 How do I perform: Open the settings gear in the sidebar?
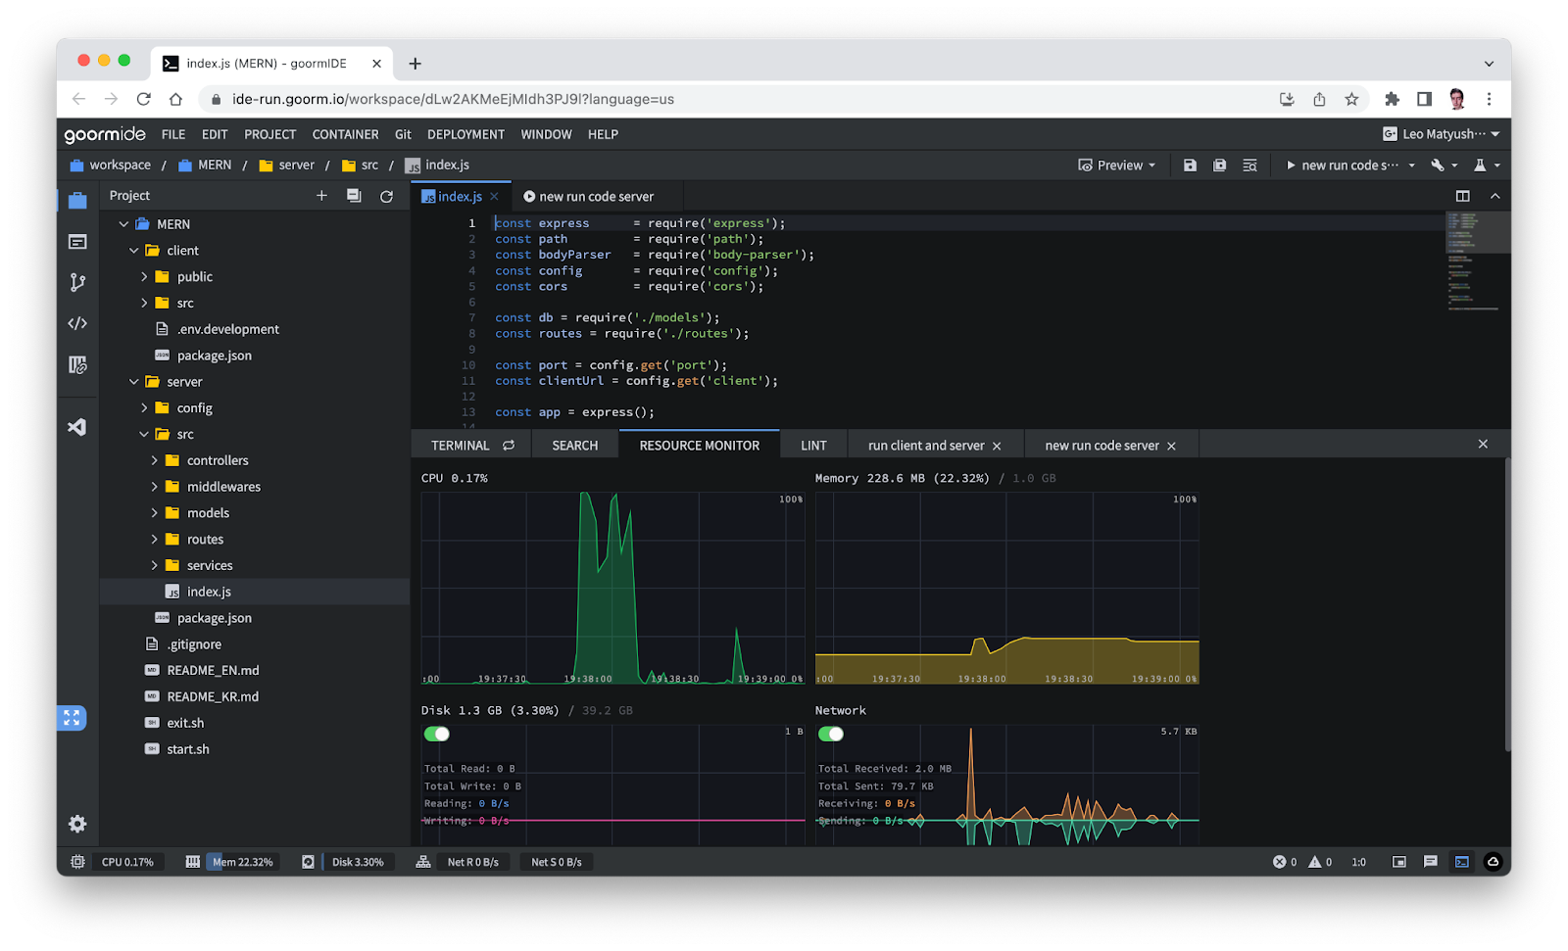77,824
